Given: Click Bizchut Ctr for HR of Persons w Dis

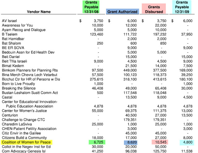Looking at the screenshot, I should pos(31,79).
